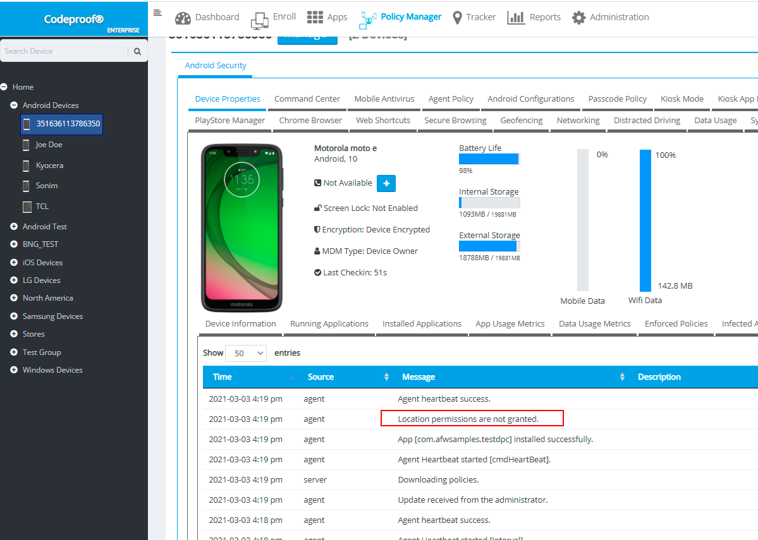
Task: Select 'Location permissions are not granted.' message
Action: coord(468,419)
